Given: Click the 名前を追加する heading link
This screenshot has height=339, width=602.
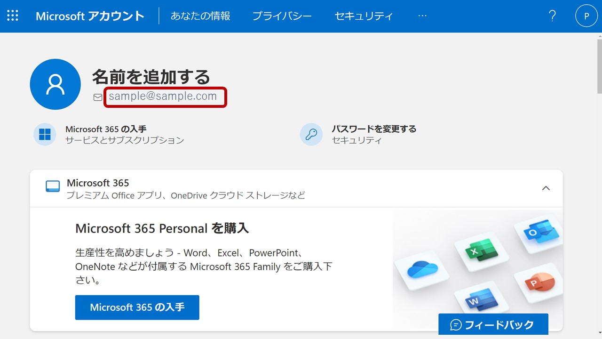Looking at the screenshot, I should [150, 76].
